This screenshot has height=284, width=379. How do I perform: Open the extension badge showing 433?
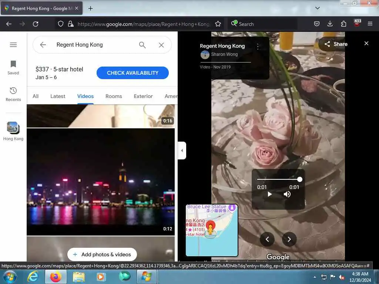[x=357, y=23]
